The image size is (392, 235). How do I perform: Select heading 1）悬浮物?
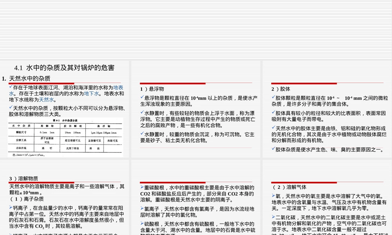point(152,89)
